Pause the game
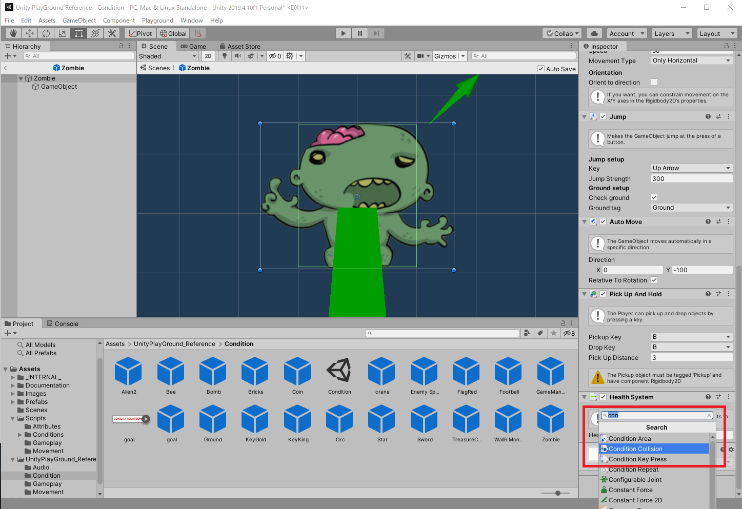The height and width of the screenshot is (509, 742). (x=360, y=33)
